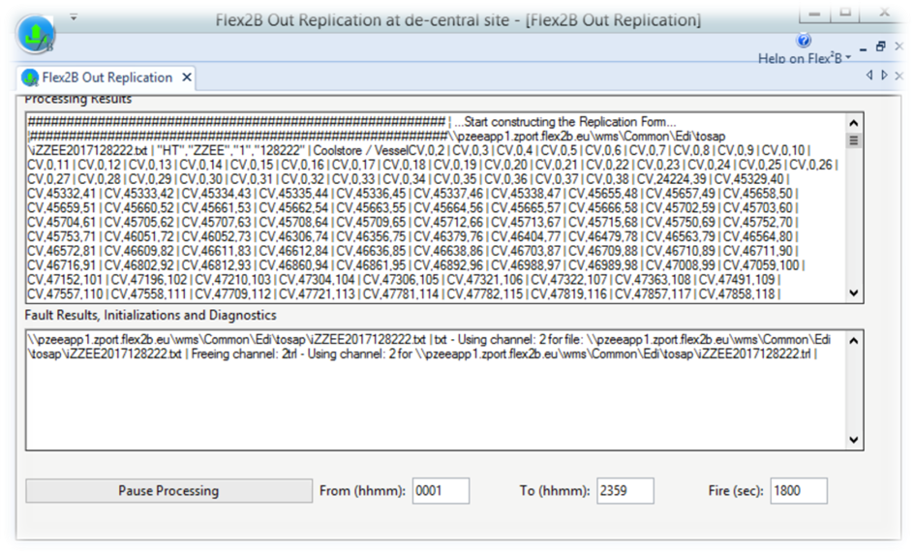Minimize the inner MDI child window
This screenshot has height=555, width=914.
tap(864, 49)
